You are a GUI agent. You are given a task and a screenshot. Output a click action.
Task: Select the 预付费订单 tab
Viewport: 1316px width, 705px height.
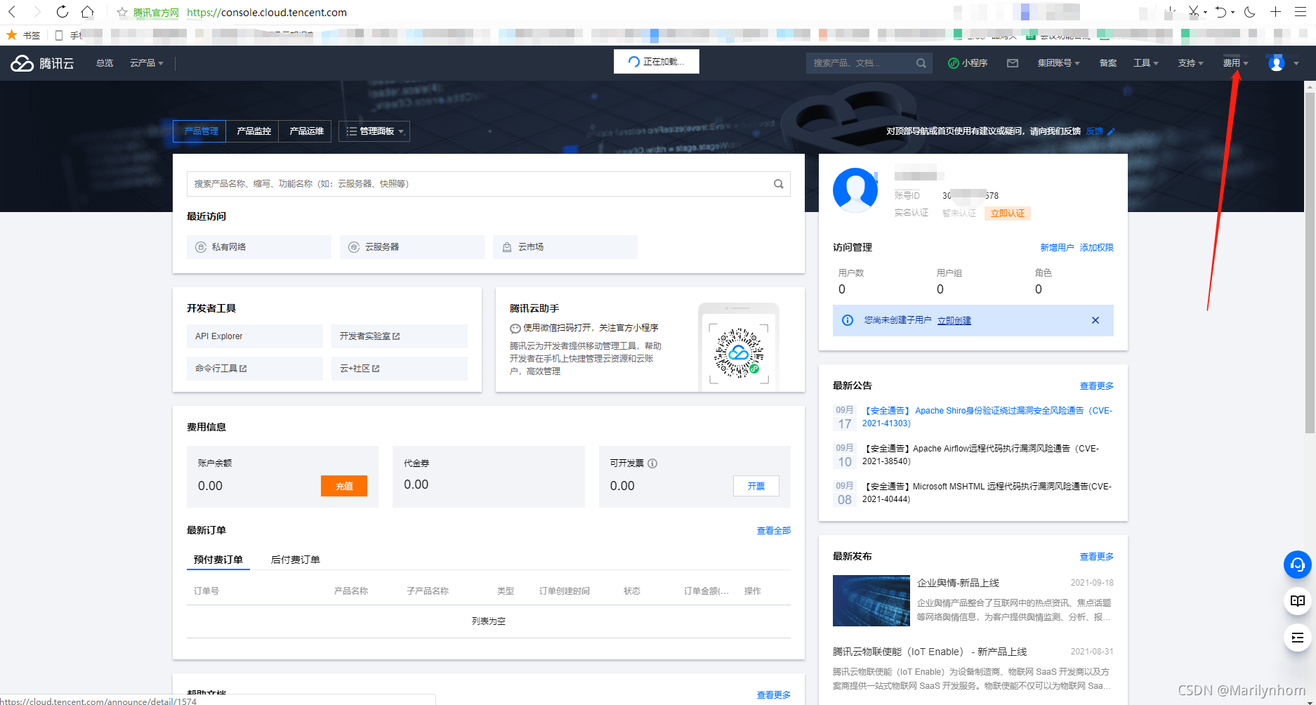(218, 560)
